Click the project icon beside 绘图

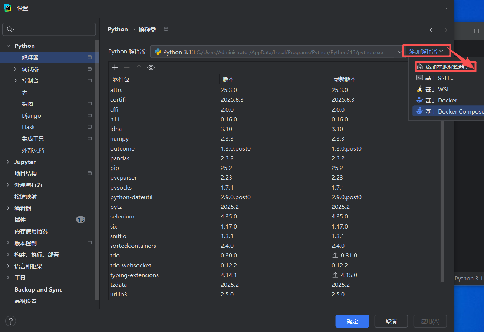(89, 104)
